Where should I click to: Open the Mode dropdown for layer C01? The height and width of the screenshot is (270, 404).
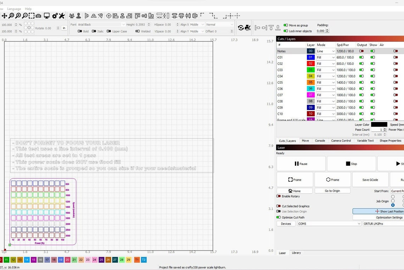click(325, 57)
